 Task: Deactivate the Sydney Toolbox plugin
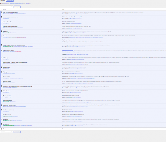tap(6, 92)
